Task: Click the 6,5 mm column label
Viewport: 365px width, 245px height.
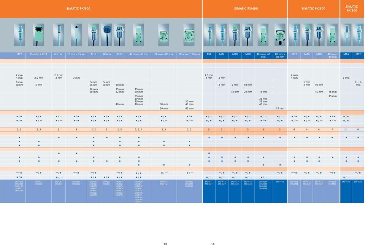Action: [59, 54]
